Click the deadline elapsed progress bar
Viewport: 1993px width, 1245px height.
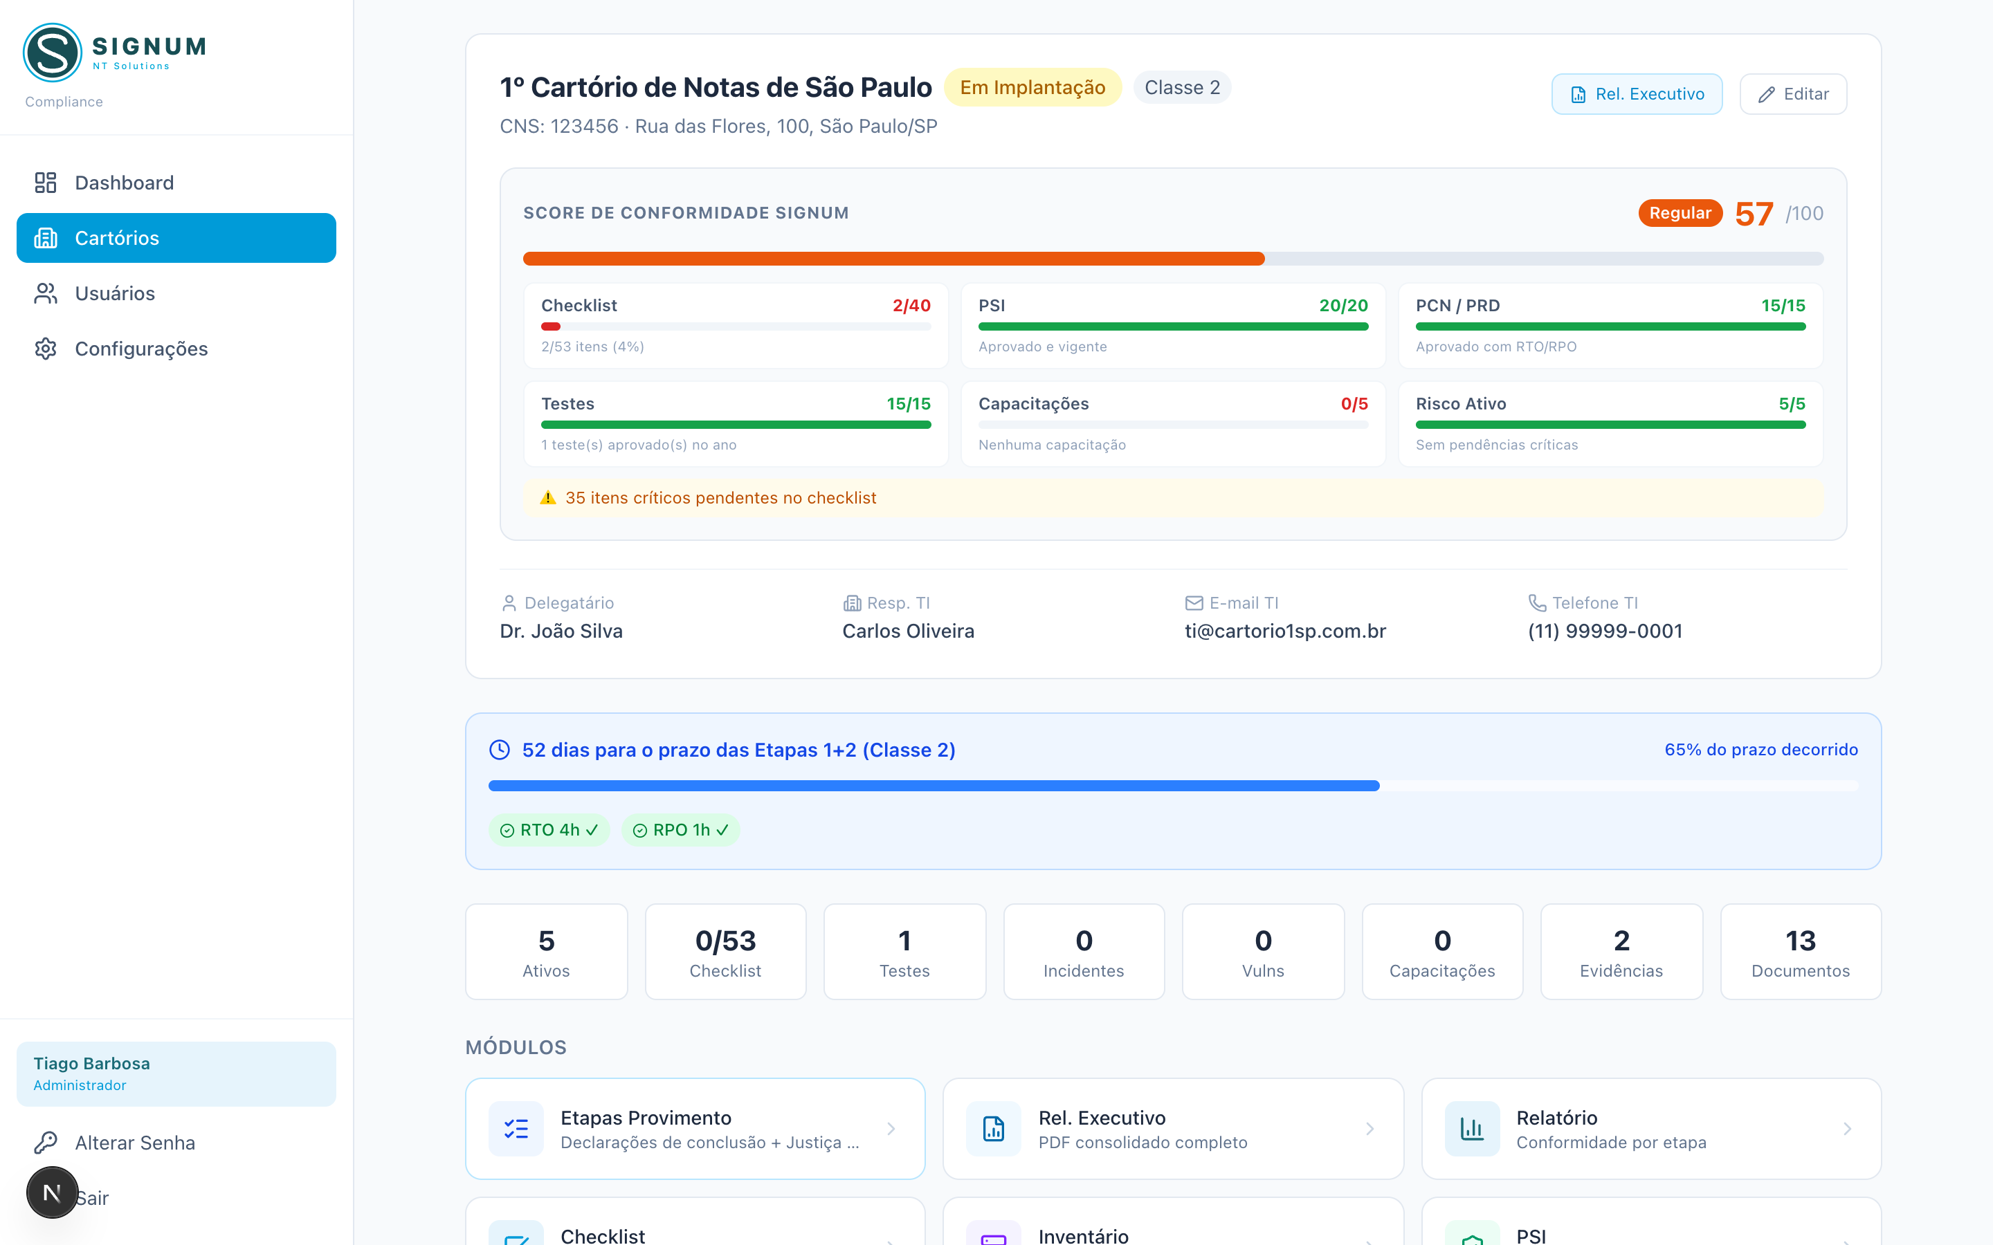[x=1173, y=786]
